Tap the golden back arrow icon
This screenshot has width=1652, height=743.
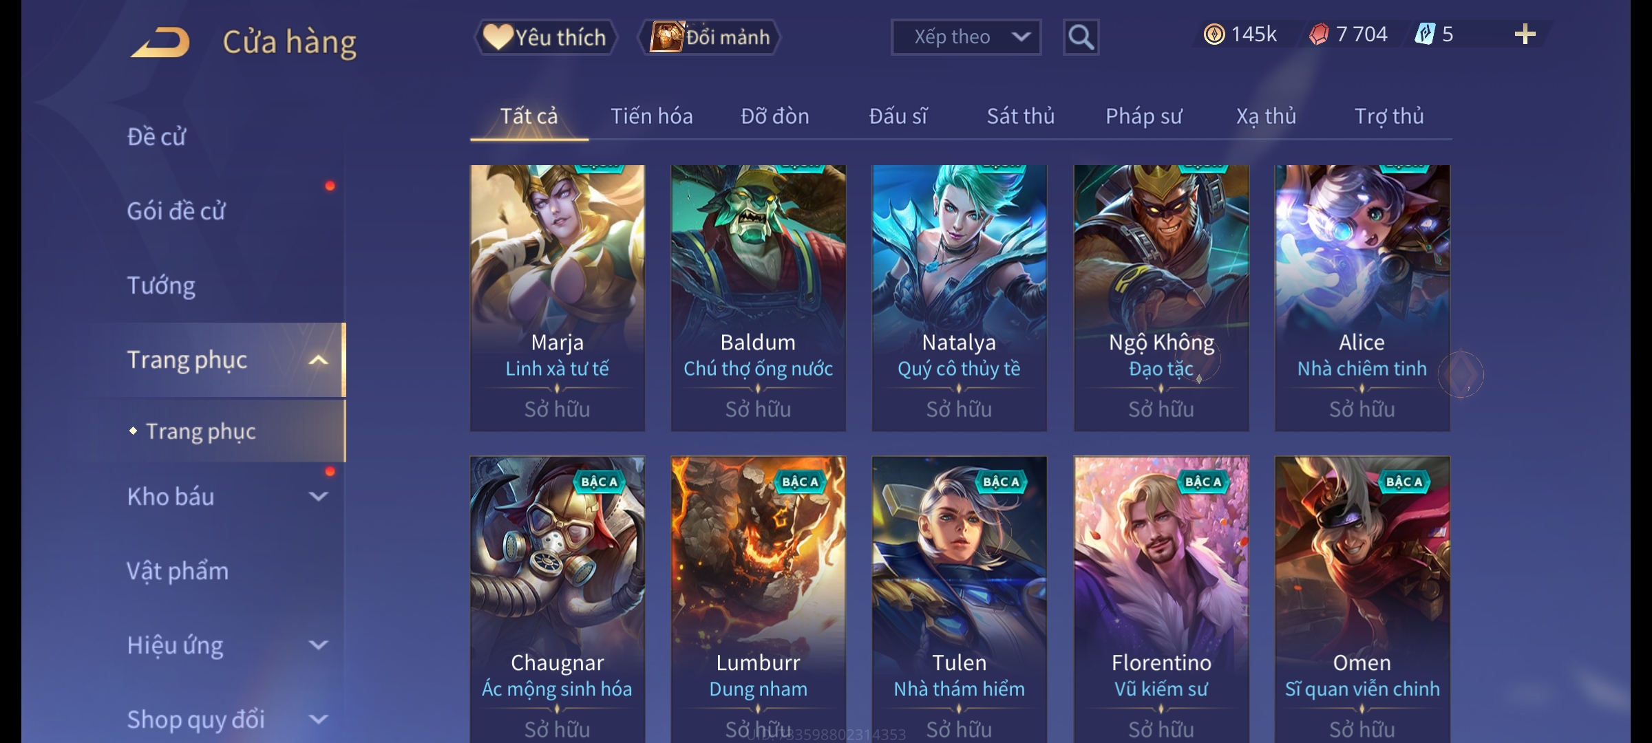pos(160,43)
